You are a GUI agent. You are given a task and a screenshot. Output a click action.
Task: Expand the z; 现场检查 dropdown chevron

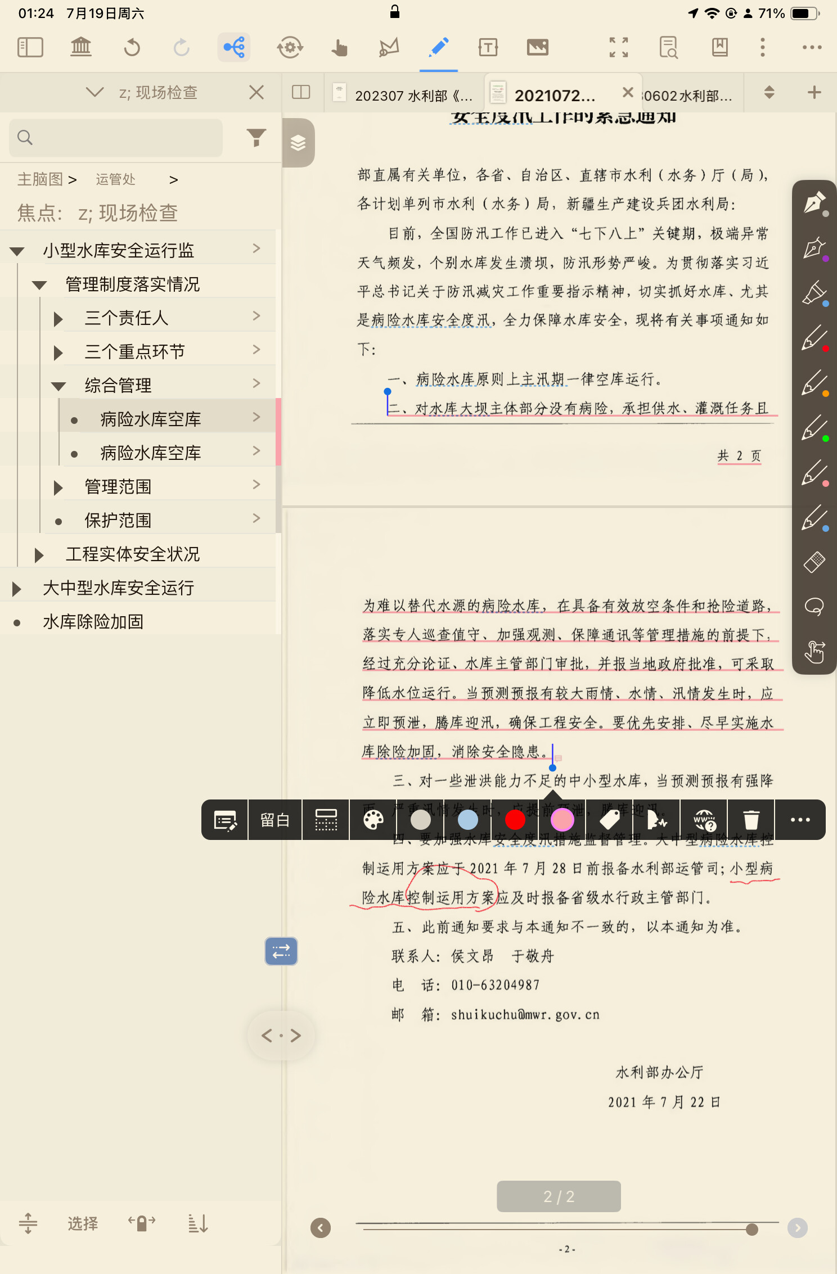point(94,92)
